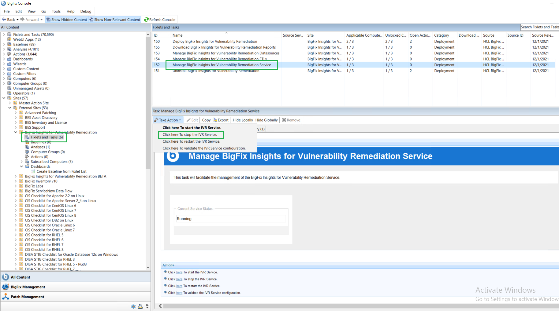The image size is (559, 311).
Task: Open the BigFix Management domain
Action: point(28,287)
